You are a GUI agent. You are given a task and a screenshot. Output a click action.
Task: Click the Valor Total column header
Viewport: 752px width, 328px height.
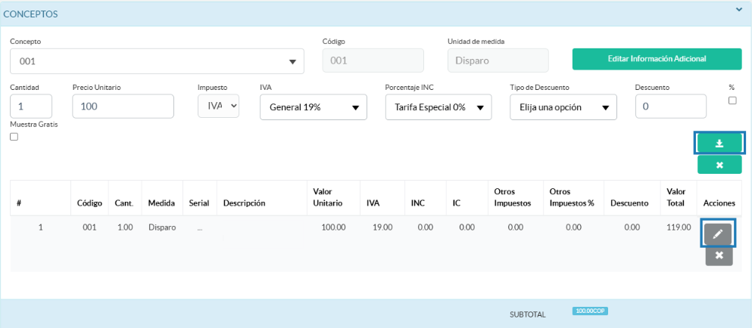point(676,197)
